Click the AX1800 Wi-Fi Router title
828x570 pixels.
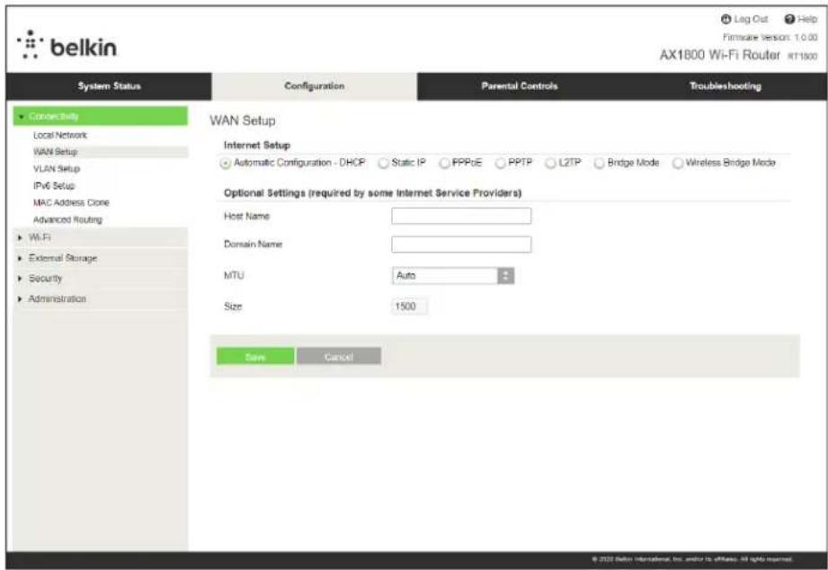pos(720,56)
